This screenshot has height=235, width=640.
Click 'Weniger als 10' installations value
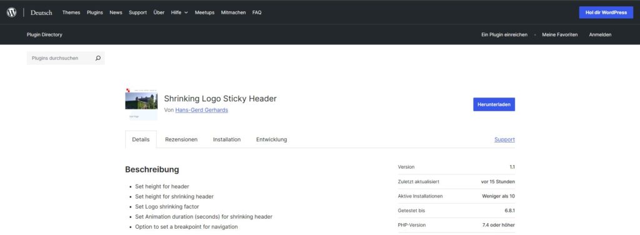pos(498,196)
